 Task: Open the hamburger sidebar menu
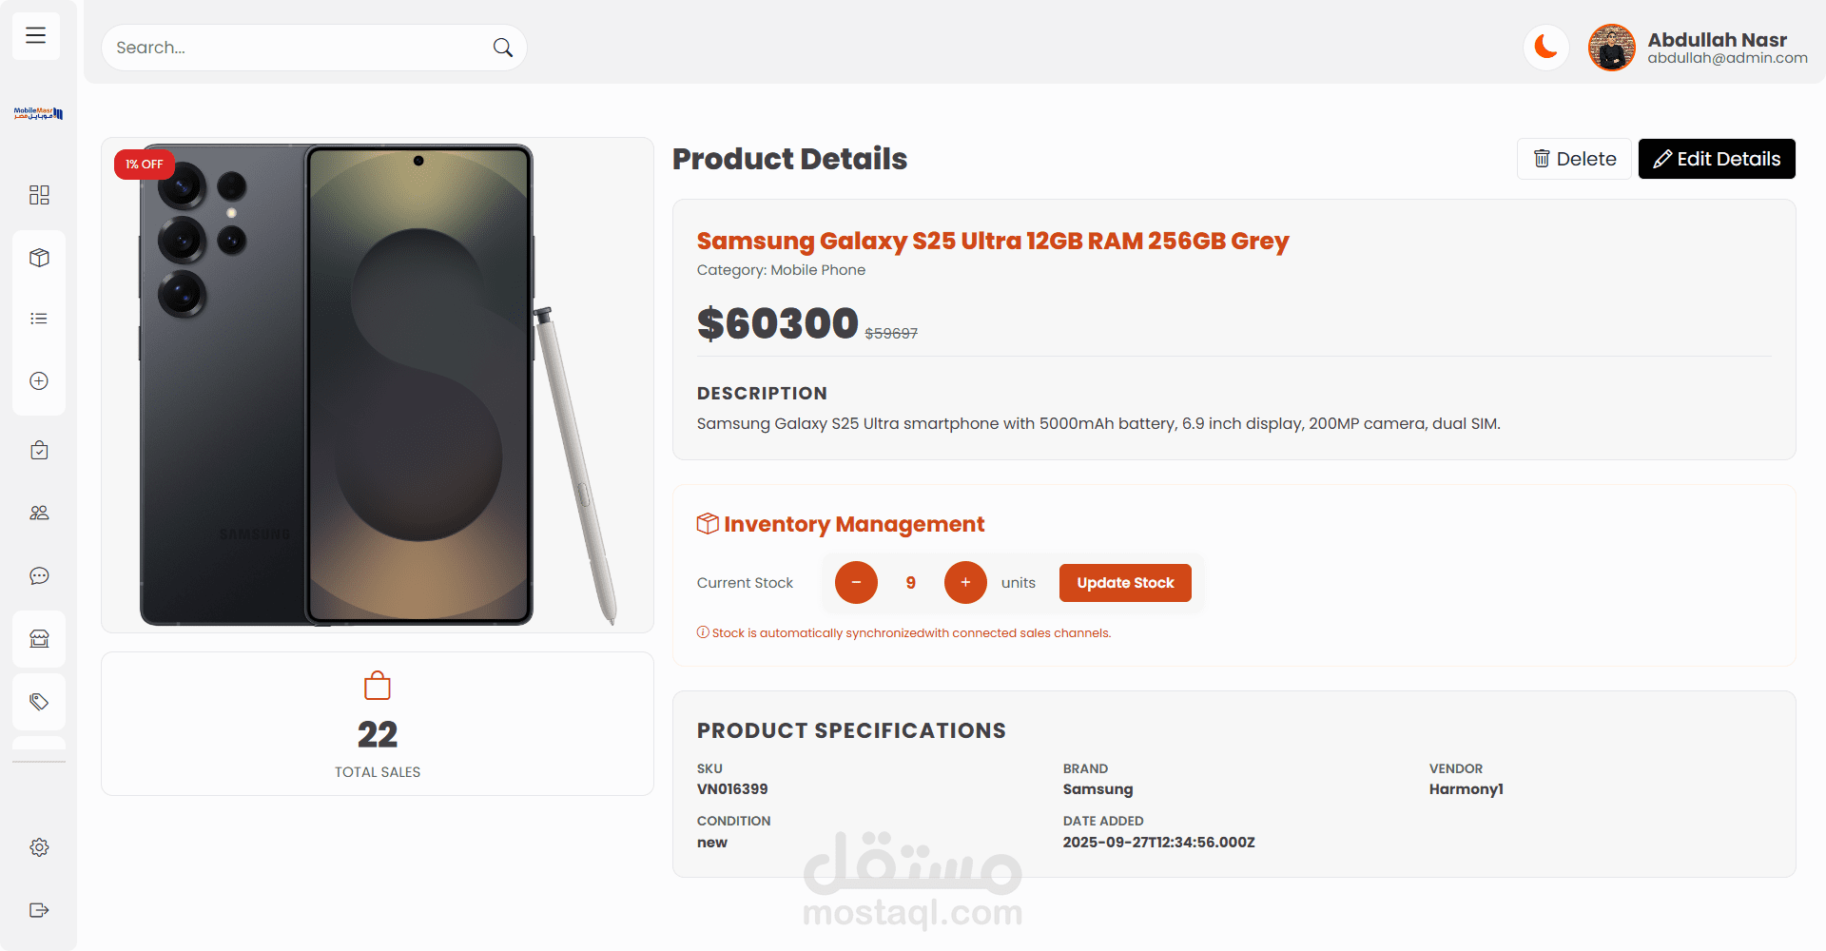(x=36, y=36)
